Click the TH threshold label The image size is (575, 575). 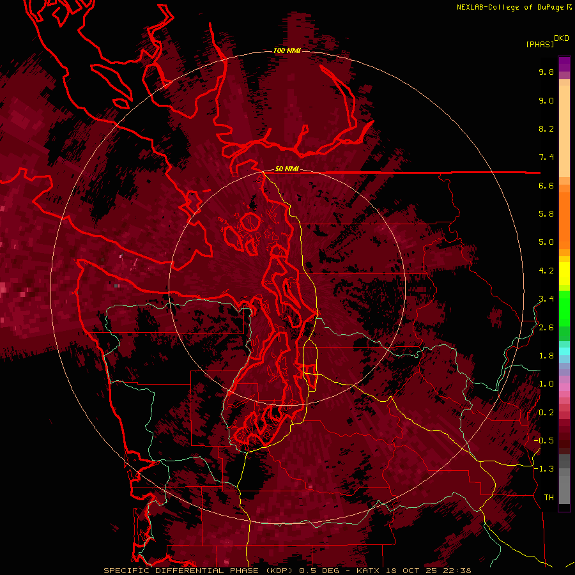pyautogui.click(x=549, y=498)
